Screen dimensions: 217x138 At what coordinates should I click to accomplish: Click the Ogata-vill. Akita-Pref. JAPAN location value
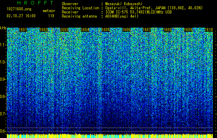point(154,8)
